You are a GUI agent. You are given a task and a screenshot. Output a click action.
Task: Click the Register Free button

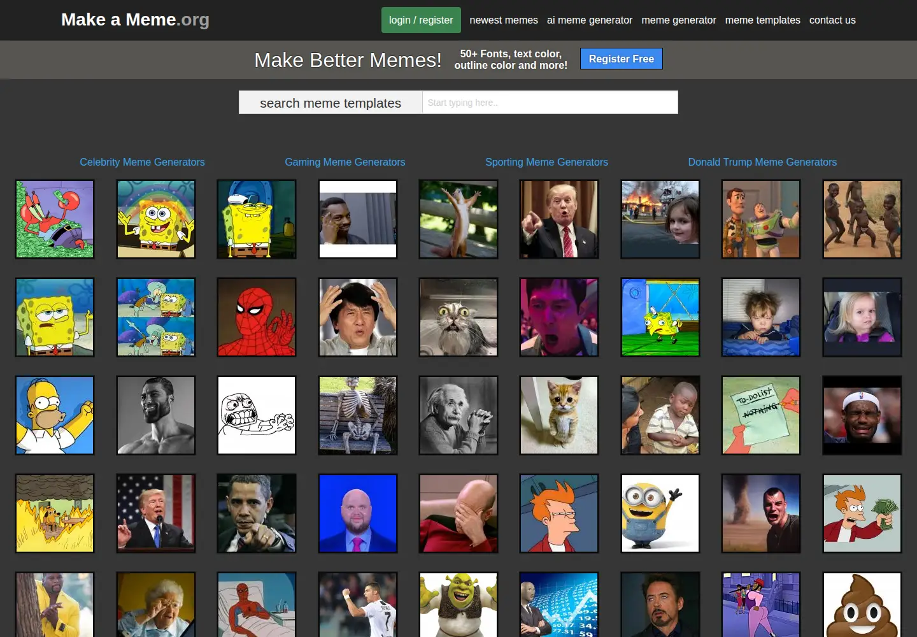622,59
